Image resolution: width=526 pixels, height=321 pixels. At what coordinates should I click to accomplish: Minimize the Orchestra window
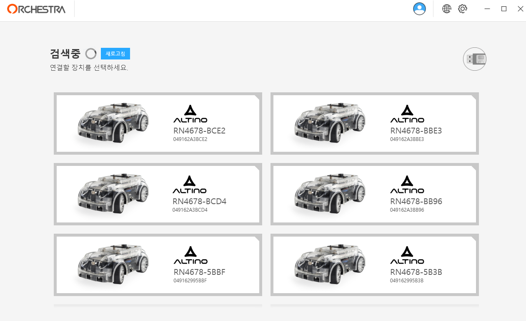pos(488,9)
